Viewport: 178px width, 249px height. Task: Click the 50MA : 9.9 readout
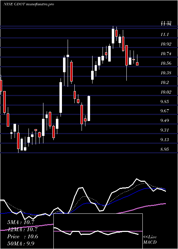[21, 243]
